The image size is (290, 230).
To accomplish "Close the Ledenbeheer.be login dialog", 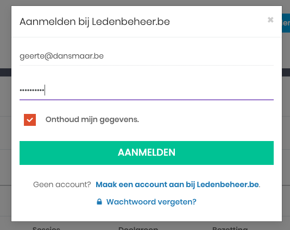I will [270, 20].
